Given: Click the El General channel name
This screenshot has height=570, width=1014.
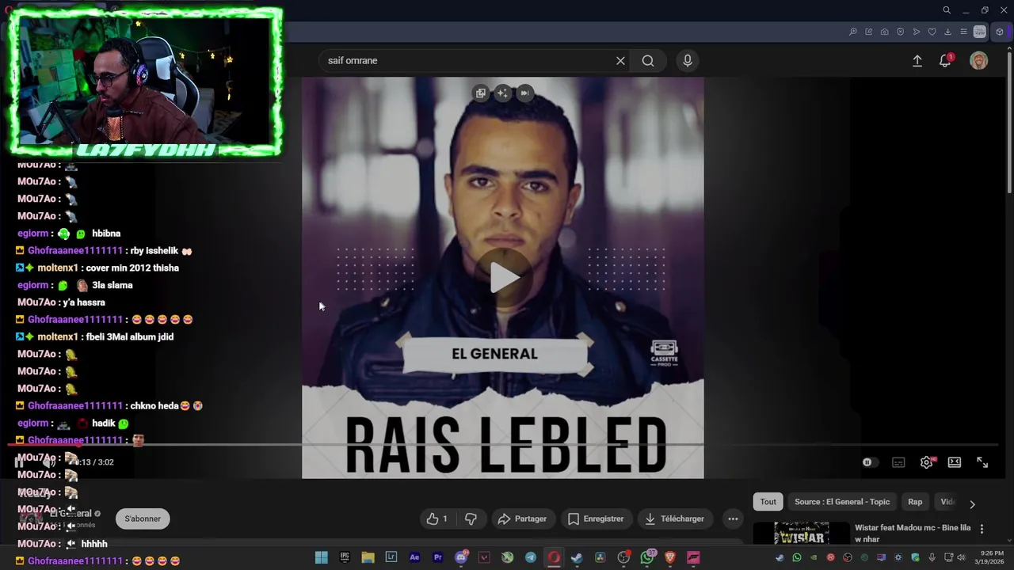Looking at the screenshot, I should 71,514.
